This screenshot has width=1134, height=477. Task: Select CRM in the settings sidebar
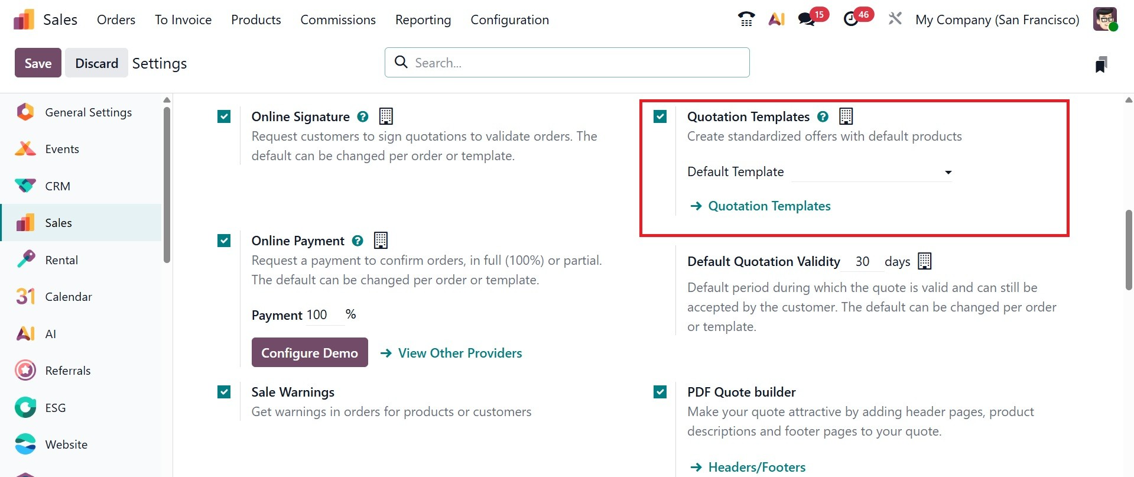point(57,186)
